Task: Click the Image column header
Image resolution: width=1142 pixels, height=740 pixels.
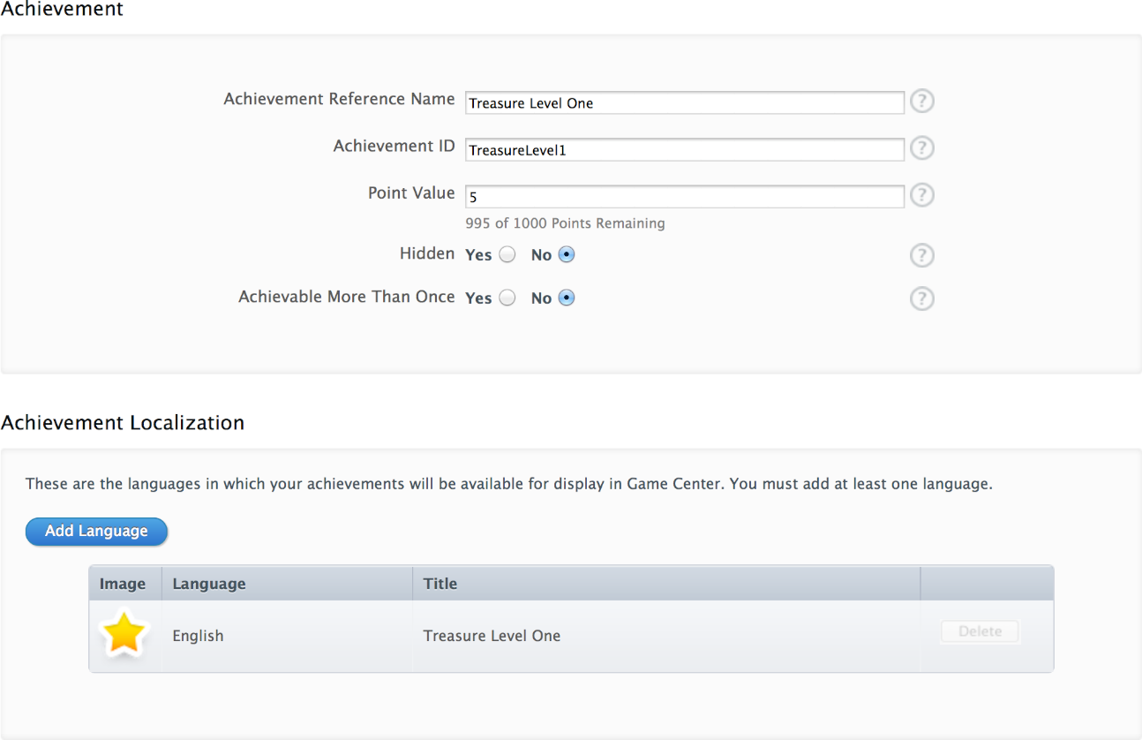Action: click(123, 584)
